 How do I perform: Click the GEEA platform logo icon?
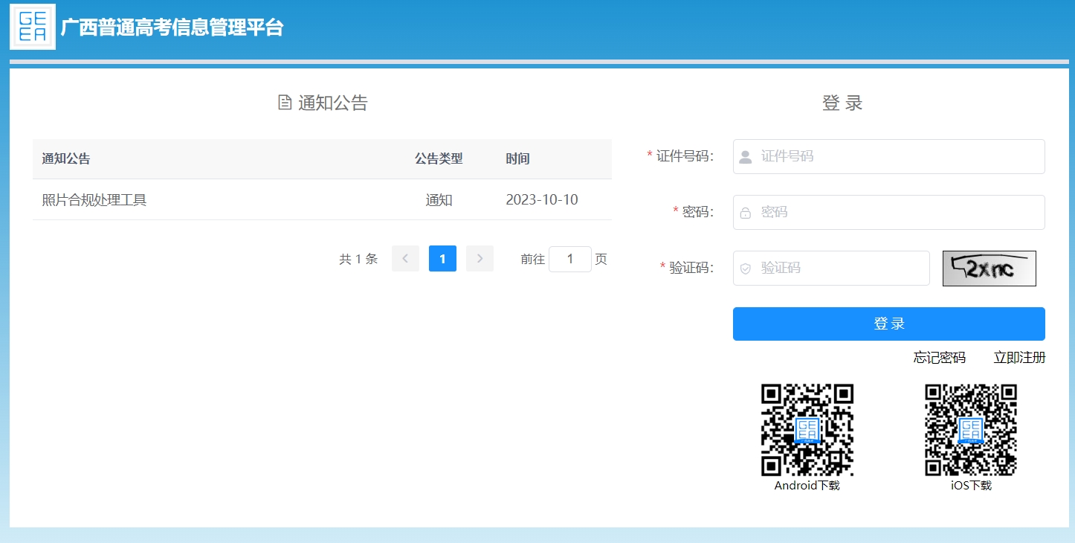[32, 28]
